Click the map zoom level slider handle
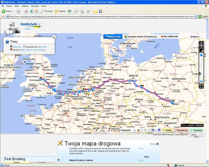Screen dimensions: 209x167 coord(200,74)
